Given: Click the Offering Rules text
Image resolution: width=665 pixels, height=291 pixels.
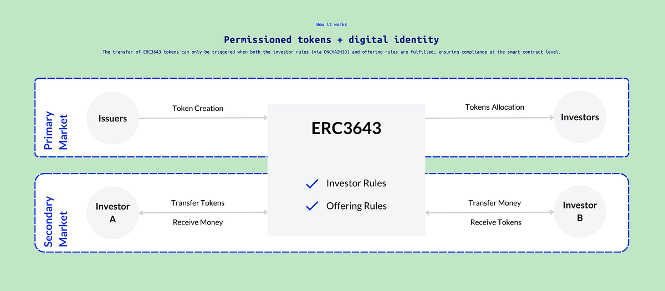Looking at the screenshot, I should [357, 206].
